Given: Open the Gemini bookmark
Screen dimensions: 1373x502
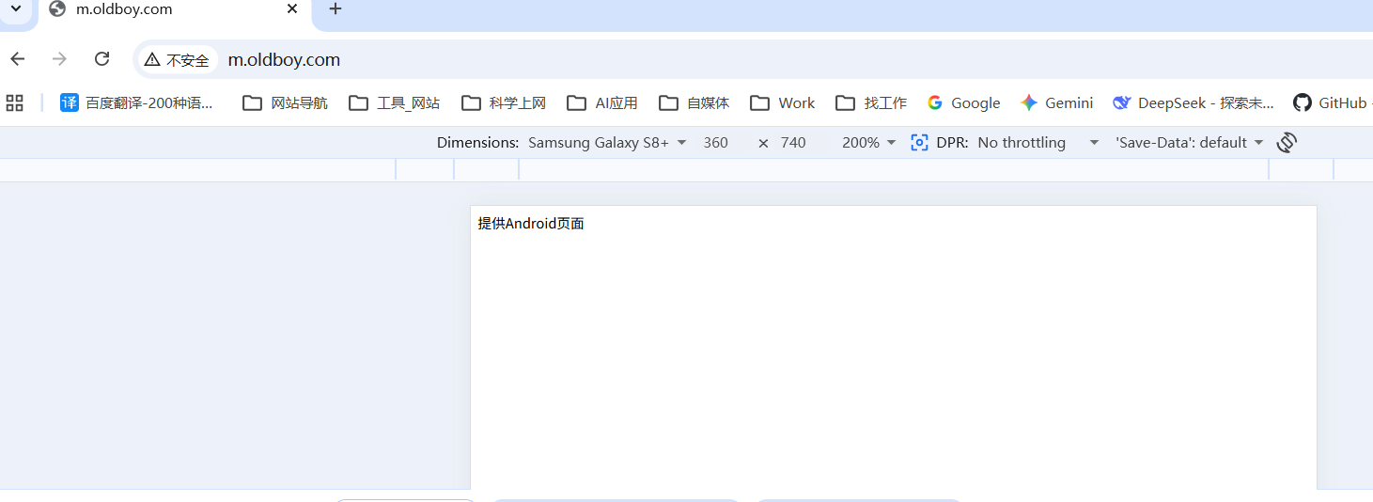Looking at the screenshot, I should tap(1057, 103).
